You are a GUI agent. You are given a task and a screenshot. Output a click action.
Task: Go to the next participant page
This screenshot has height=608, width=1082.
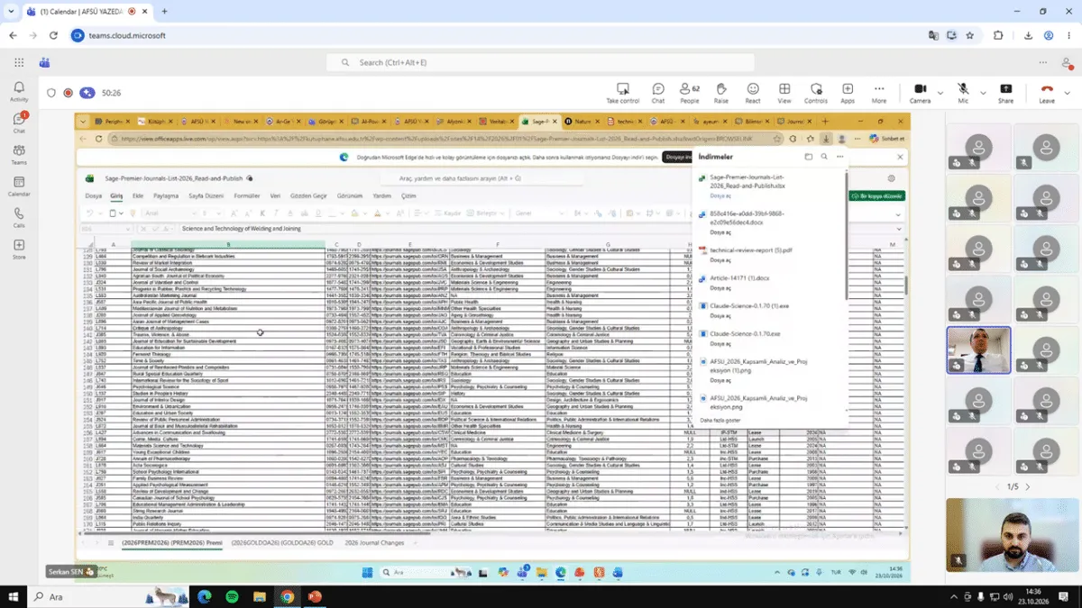1027,486
